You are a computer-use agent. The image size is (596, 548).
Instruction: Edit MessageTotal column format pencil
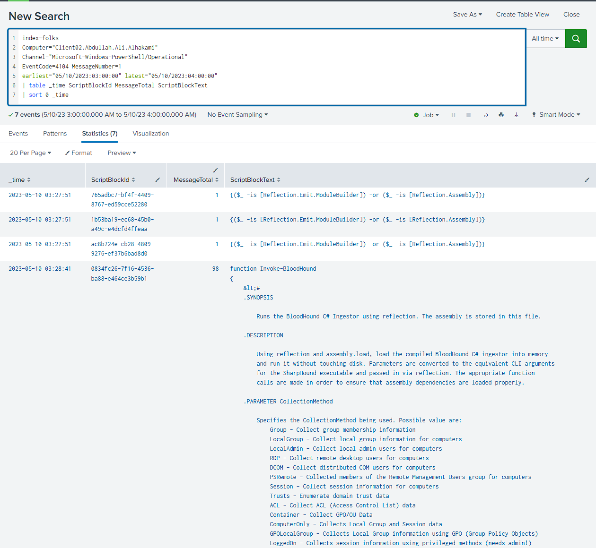(x=215, y=170)
